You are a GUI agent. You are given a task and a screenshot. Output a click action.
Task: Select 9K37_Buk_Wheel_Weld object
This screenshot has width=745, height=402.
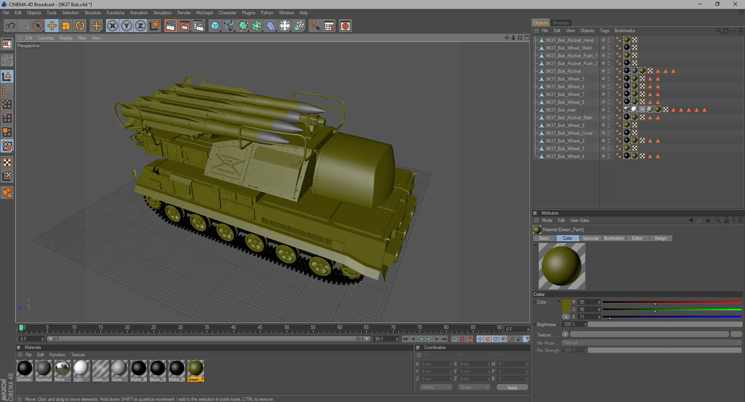[x=568, y=48]
